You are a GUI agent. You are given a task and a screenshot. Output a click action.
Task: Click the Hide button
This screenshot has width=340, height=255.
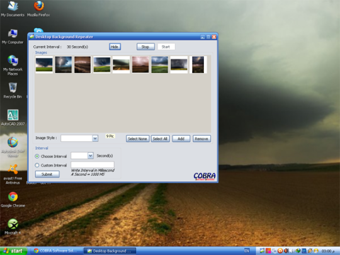115,47
